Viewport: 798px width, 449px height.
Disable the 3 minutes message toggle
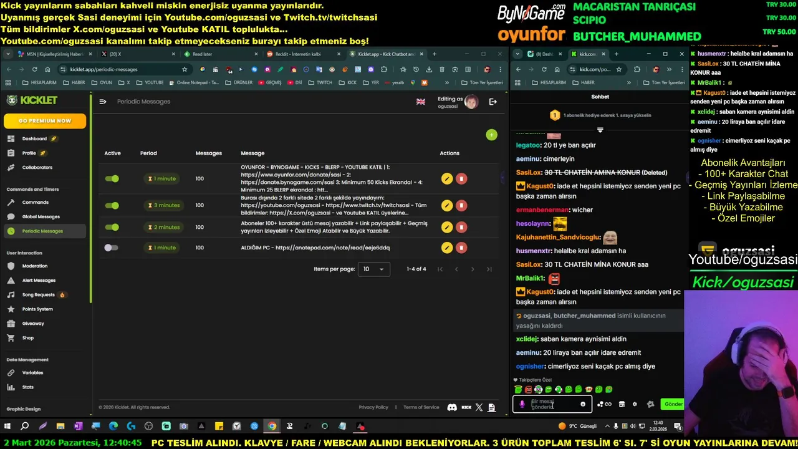(112, 205)
